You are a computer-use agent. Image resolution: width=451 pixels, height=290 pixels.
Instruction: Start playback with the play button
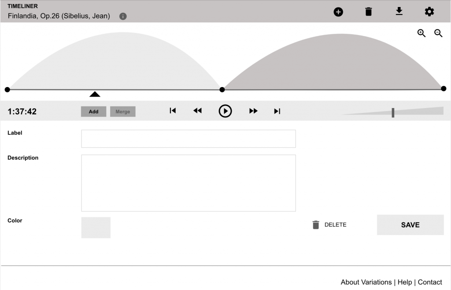pyautogui.click(x=225, y=111)
